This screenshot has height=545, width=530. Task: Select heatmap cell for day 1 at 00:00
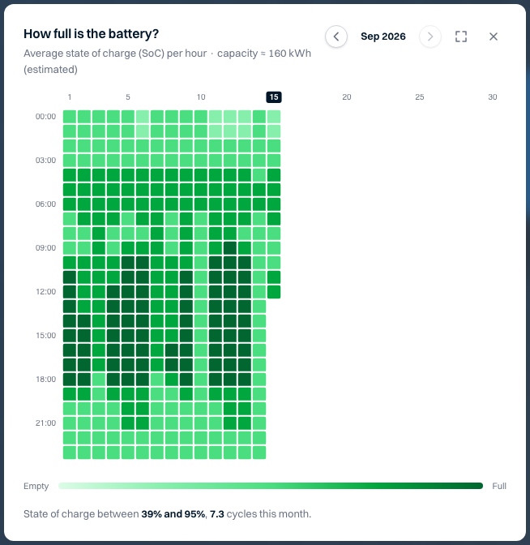(70, 117)
